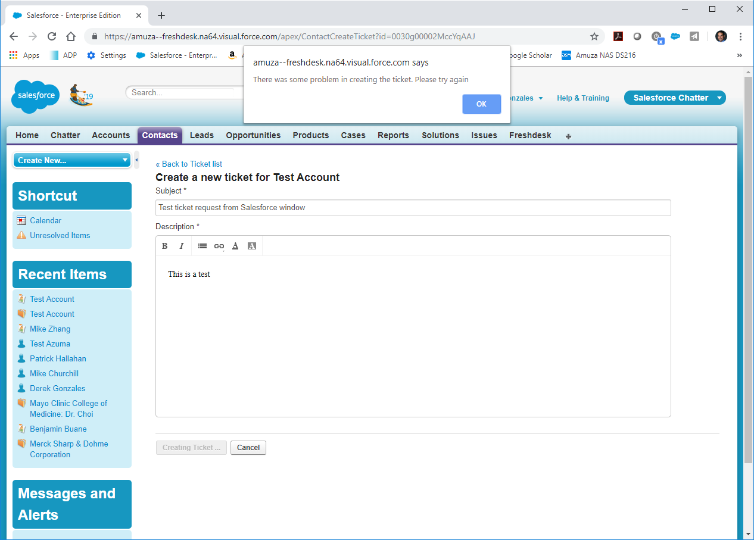Click the disabled Creating Ticket button
754x540 pixels.
191,448
